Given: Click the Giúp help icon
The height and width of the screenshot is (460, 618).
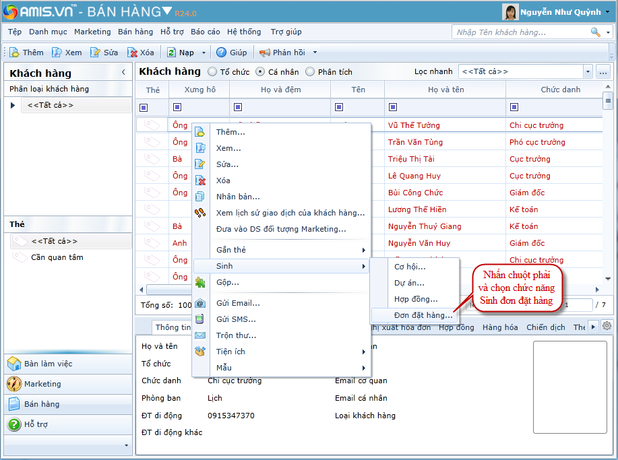Looking at the screenshot, I should point(221,53).
